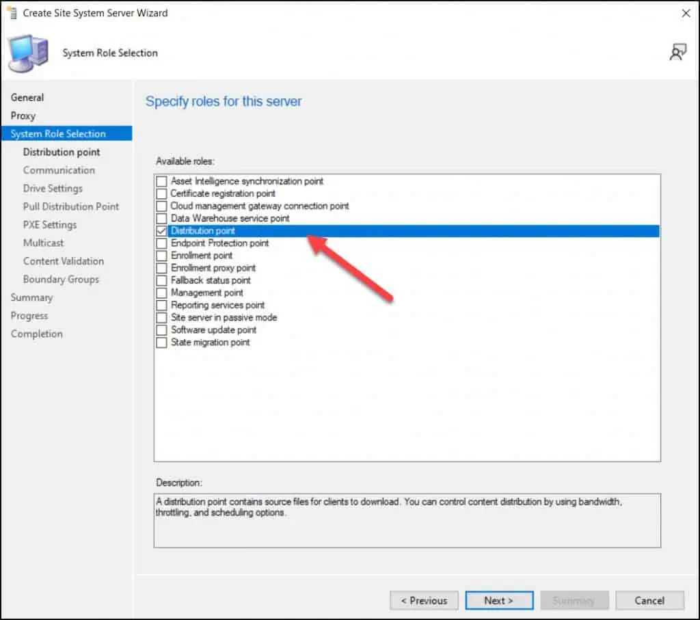Screen dimensions: 700x620
Task: Open Distribution point sub-step in sidebar
Action: point(62,152)
